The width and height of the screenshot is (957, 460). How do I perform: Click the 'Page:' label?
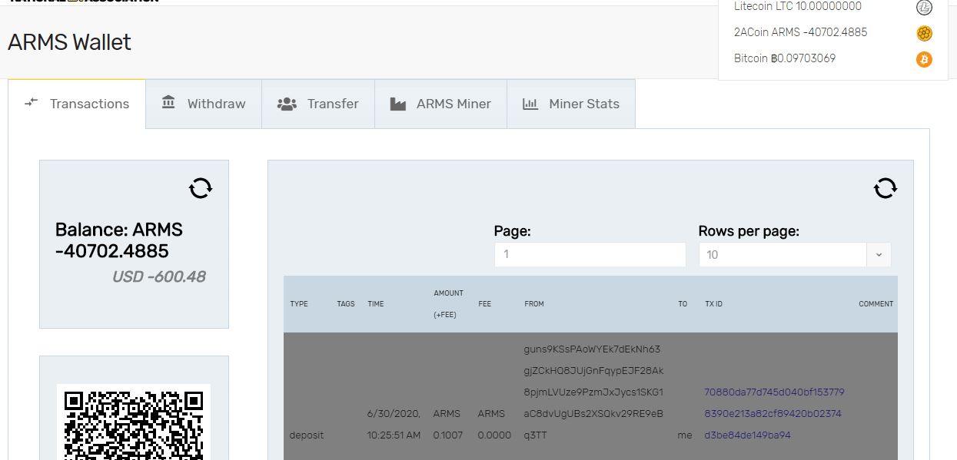click(x=513, y=231)
